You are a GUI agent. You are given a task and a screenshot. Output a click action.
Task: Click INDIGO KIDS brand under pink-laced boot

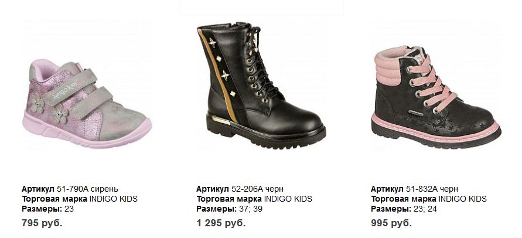(462, 199)
